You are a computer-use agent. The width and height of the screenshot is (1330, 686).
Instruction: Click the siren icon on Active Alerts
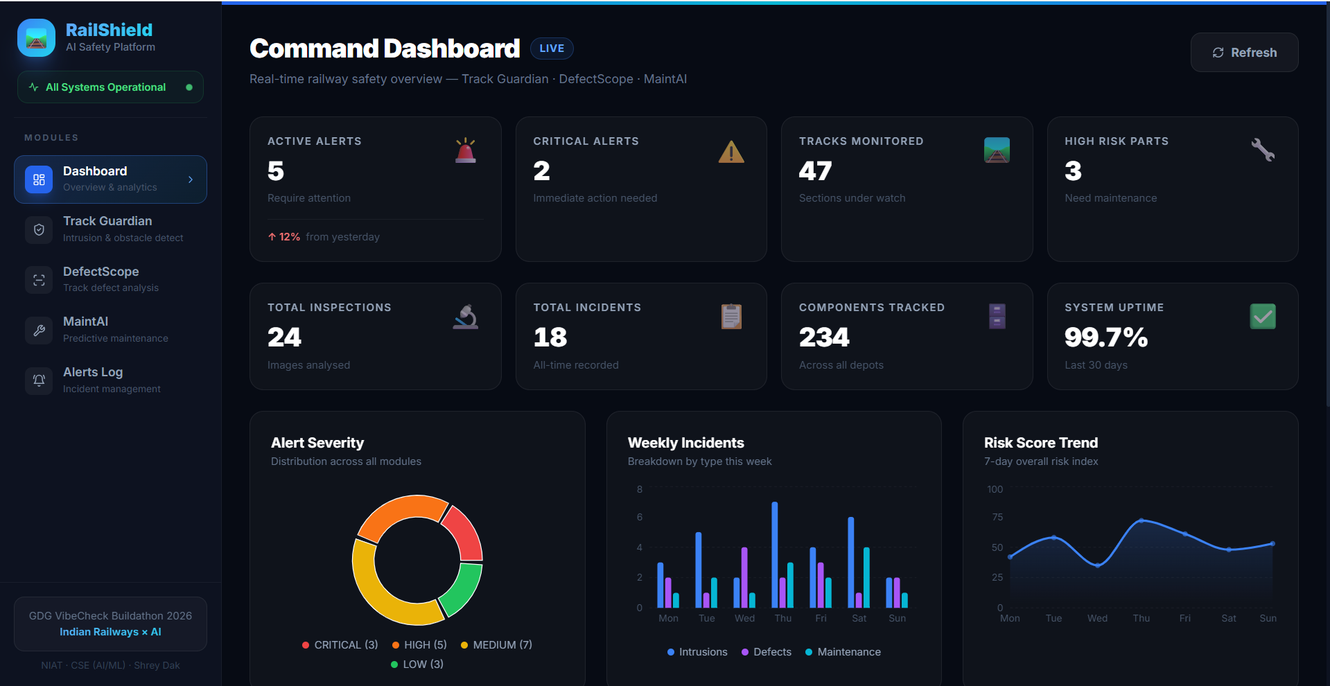pos(465,150)
